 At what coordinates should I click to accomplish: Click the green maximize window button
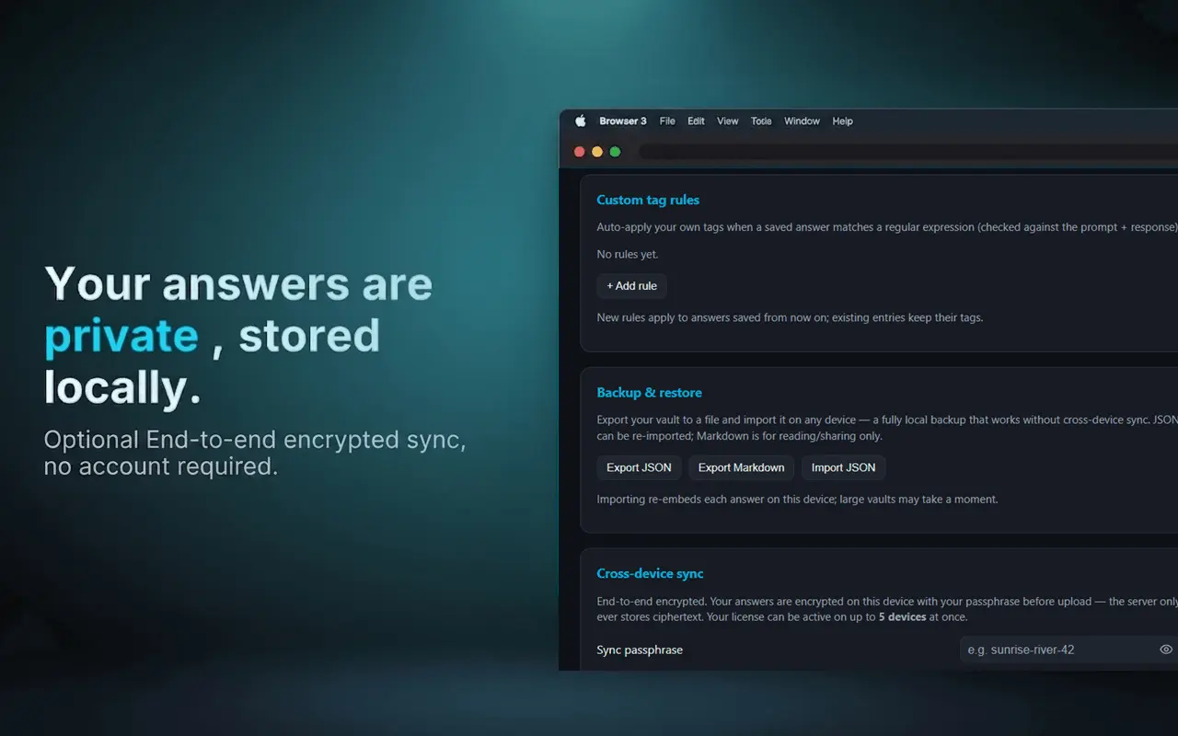616,152
